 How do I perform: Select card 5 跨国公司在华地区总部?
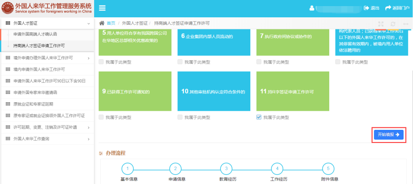135,42
